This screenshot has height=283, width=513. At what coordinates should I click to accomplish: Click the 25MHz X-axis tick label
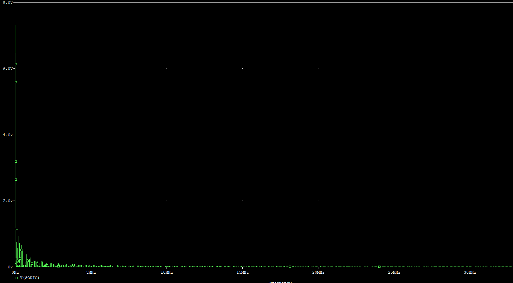click(394, 272)
